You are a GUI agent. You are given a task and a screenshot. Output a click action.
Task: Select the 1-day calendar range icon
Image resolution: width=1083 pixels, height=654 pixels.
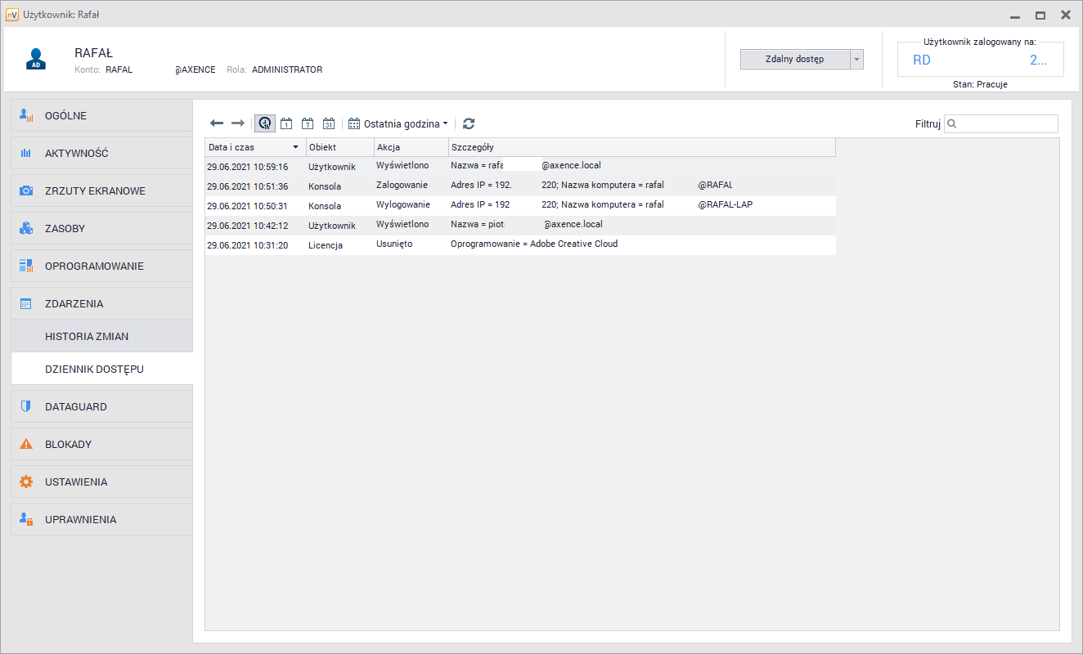(286, 123)
